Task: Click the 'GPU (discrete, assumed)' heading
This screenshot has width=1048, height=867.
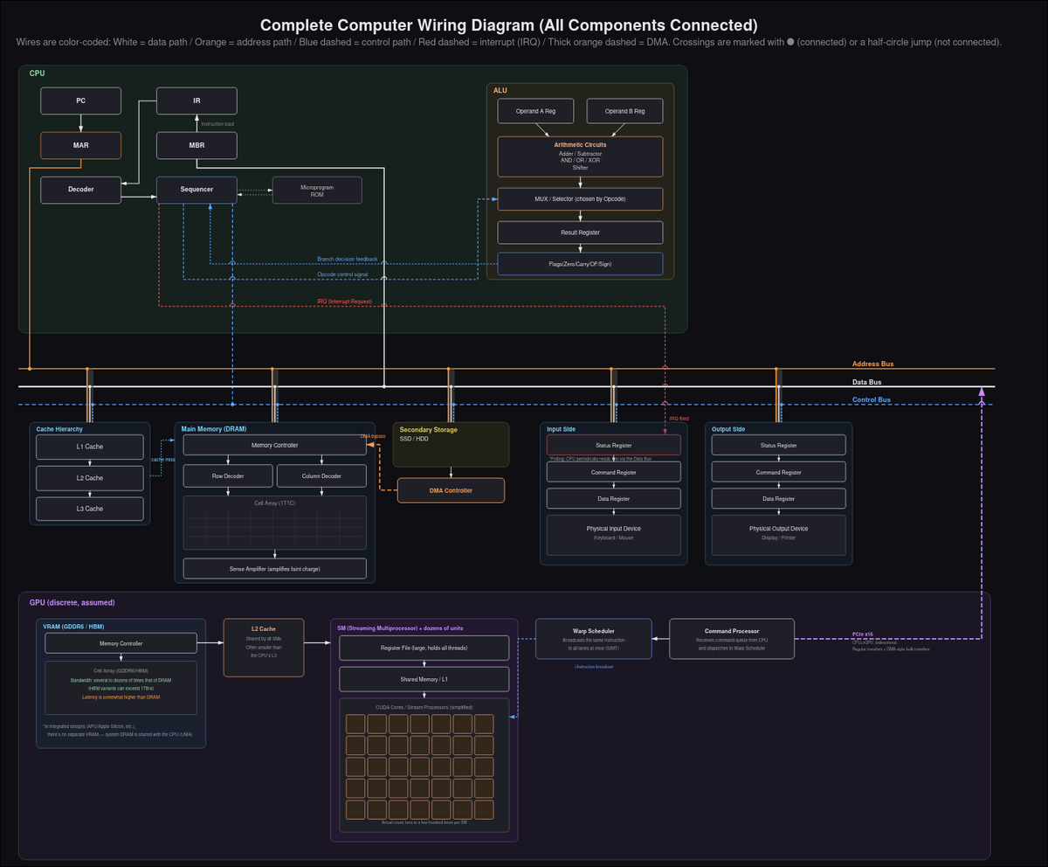Action: click(72, 602)
